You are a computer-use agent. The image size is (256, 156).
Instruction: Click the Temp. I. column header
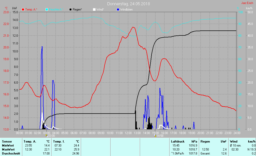pyautogui.click(x=59, y=142)
